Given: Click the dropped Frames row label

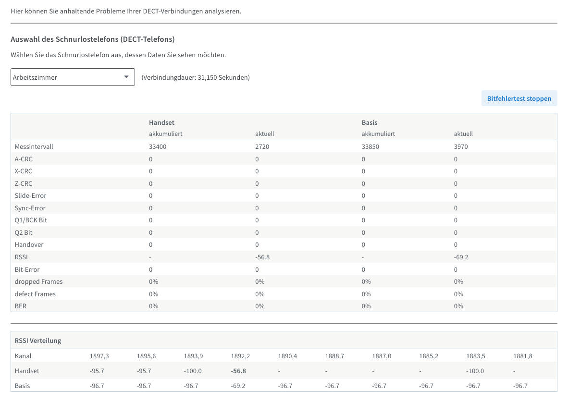Looking at the screenshot, I should [x=38, y=281].
